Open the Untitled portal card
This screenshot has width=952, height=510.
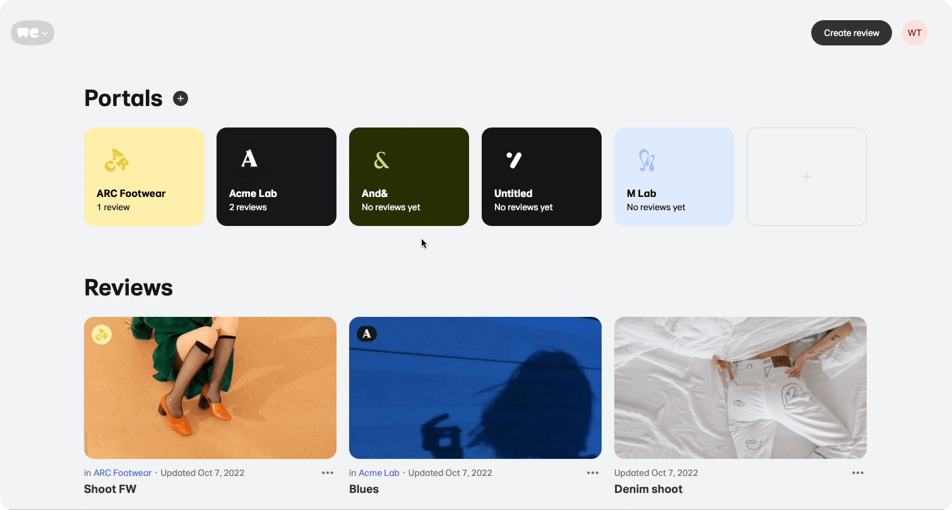point(542,177)
